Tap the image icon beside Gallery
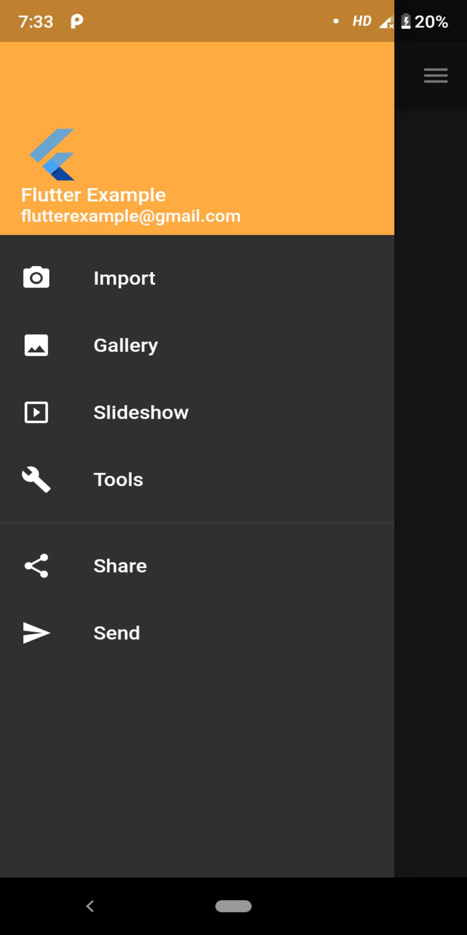467x935 pixels. click(36, 345)
